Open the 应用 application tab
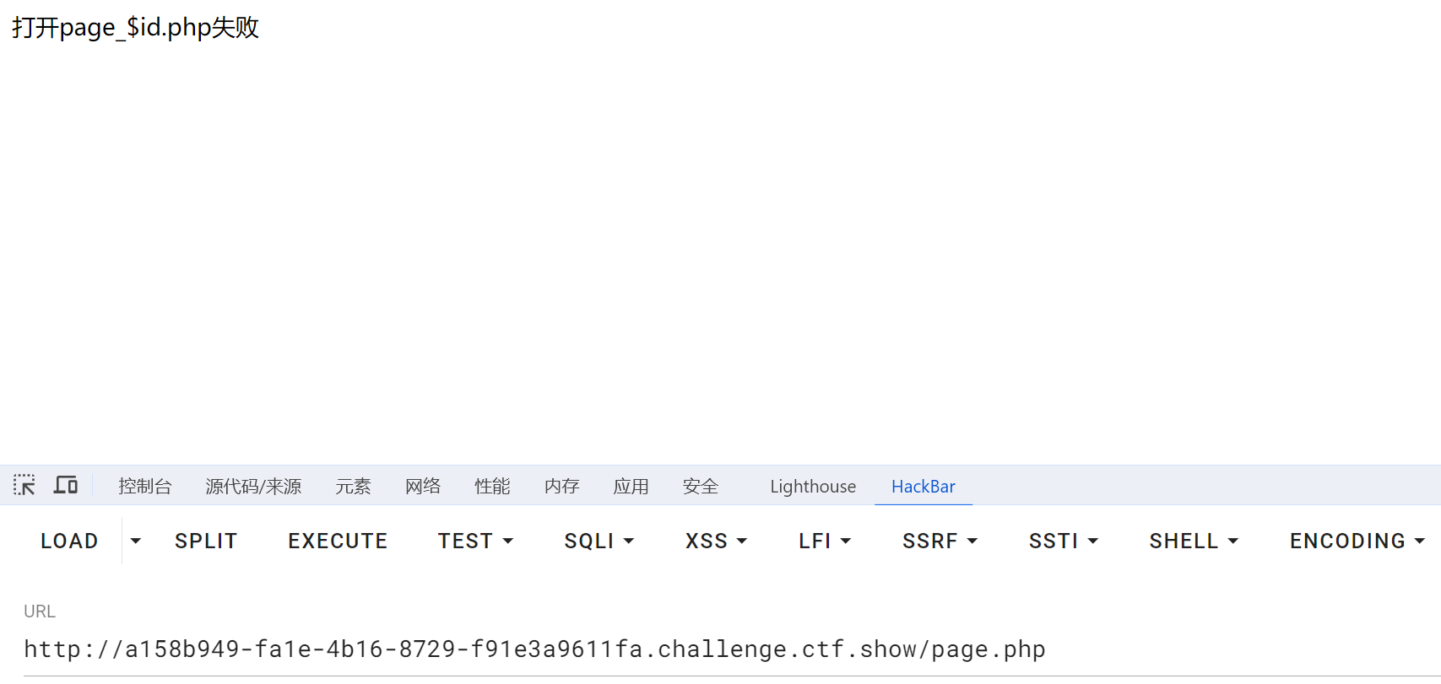 (631, 487)
